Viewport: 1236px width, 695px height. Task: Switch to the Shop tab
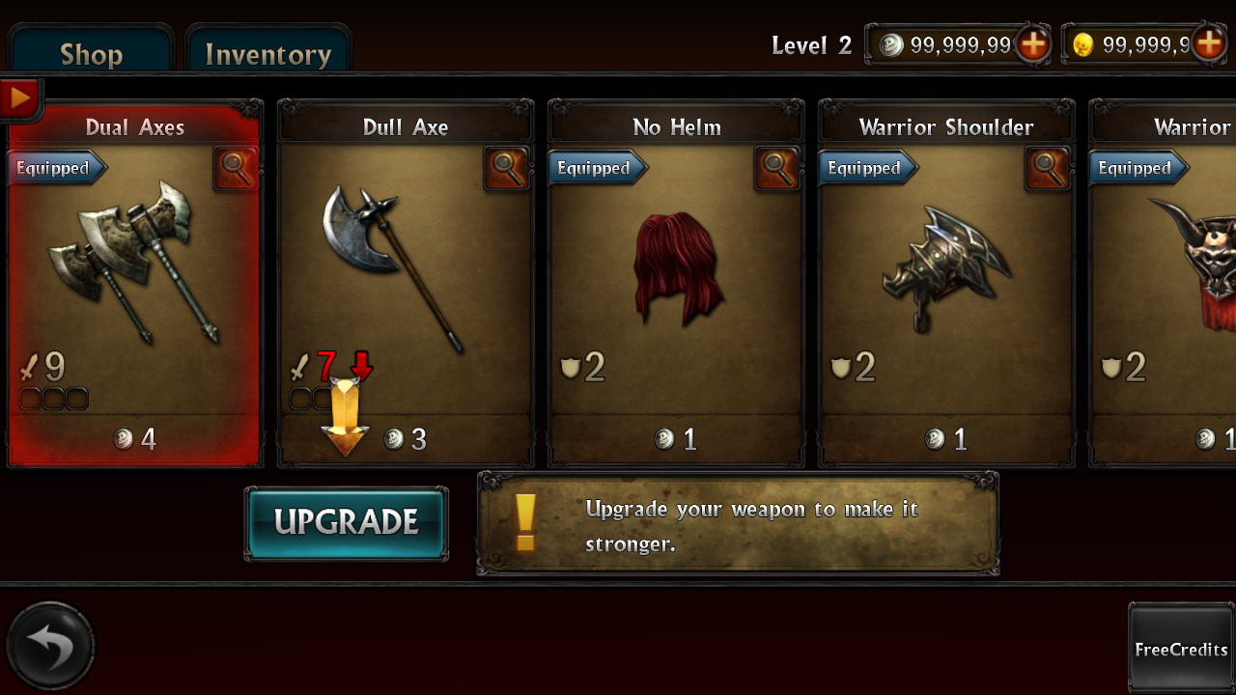91,52
